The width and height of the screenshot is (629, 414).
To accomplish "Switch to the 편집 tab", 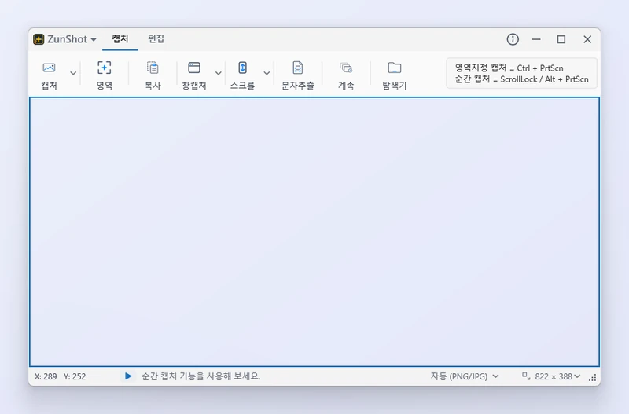I will point(156,38).
